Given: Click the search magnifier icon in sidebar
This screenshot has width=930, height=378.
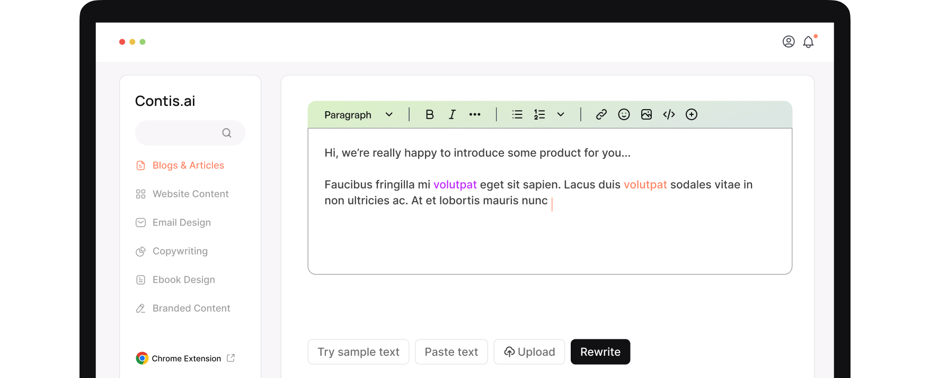Looking at the screenshot, I should click(227, 133).
